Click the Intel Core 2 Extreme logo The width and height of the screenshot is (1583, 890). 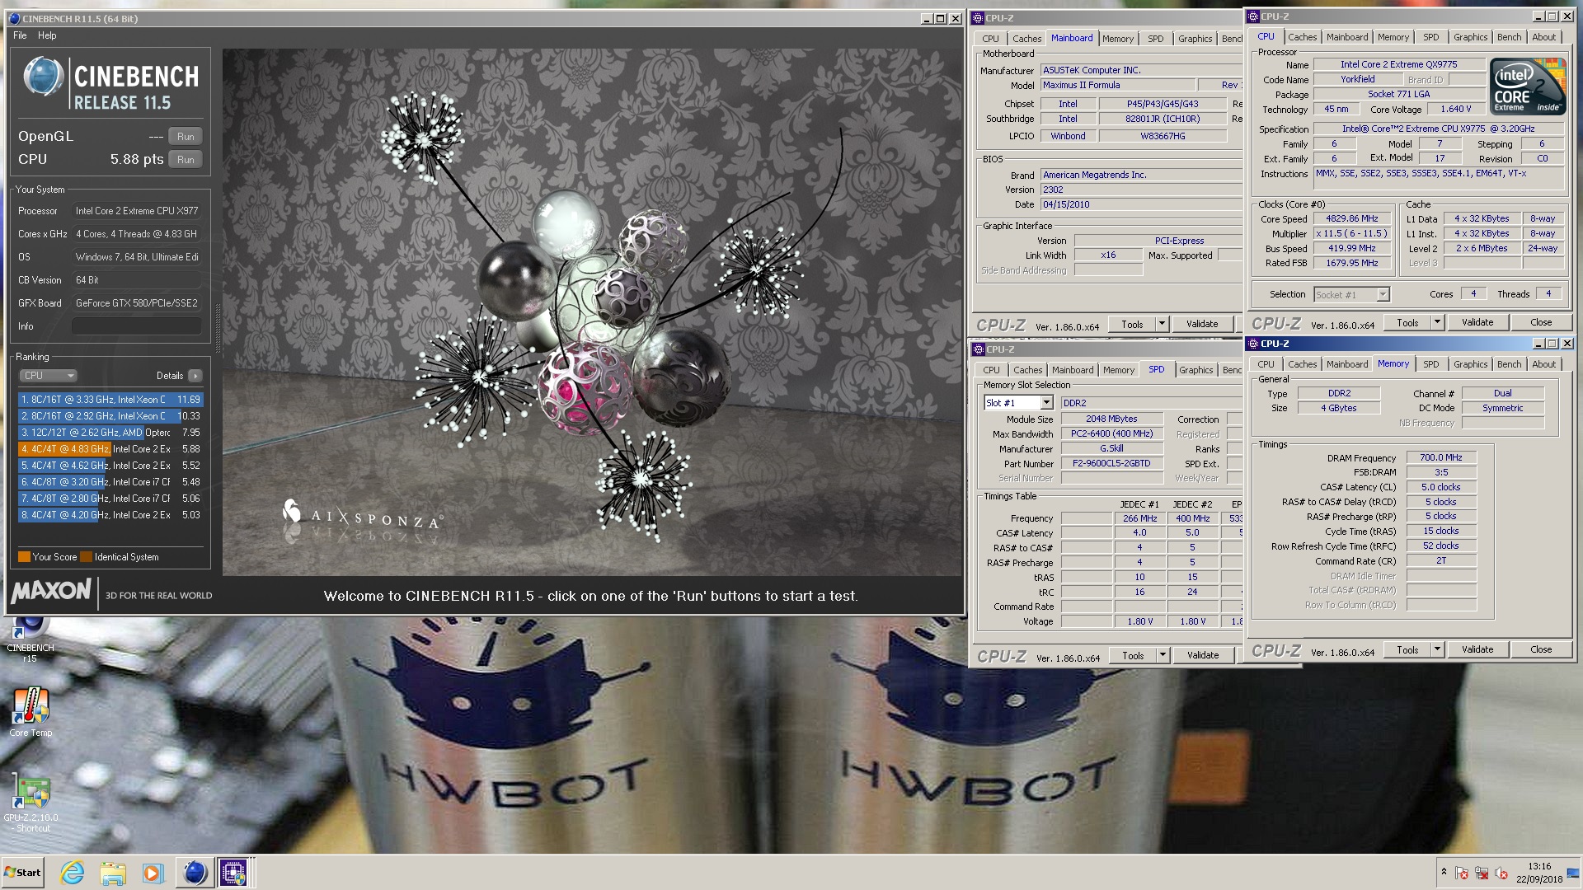(x=1528, y=87)
